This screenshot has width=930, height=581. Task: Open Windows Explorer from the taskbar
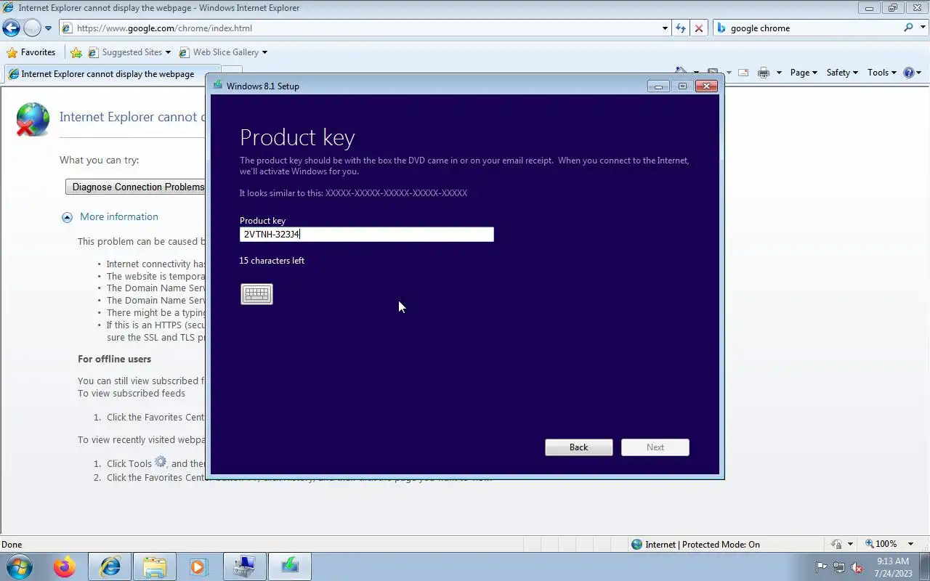click(x=155, y=566)
